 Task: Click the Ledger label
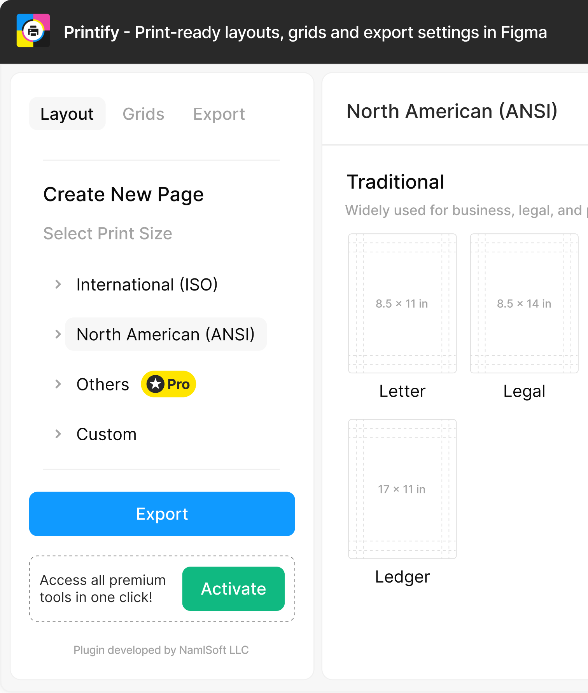coord(402,577)
